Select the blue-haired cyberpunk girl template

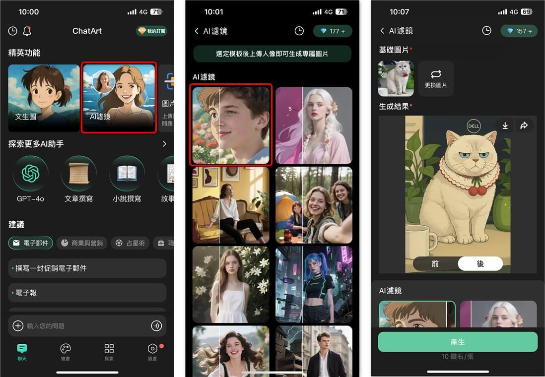coord(314,285)
